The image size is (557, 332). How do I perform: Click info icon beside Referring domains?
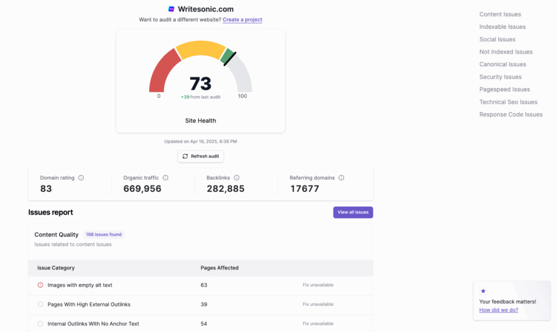(x=342, y=178)
